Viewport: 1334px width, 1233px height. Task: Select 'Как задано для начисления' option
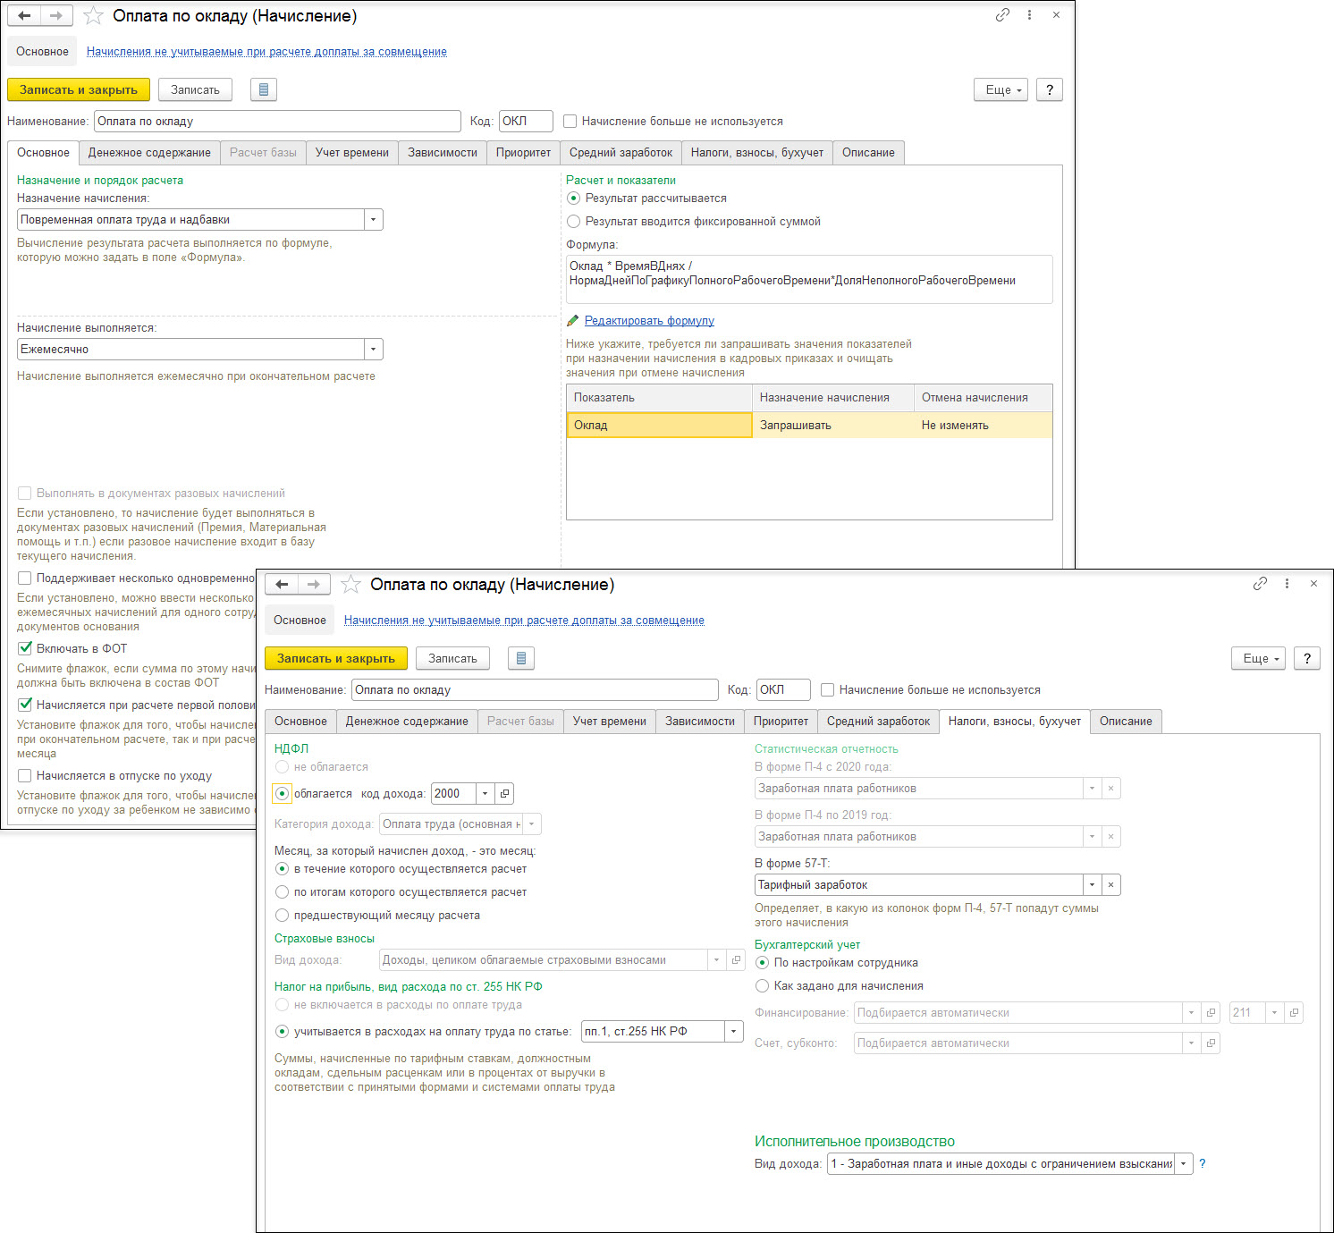pos(763,986)
